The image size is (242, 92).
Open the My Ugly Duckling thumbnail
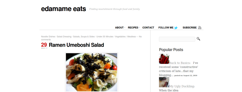pos(164,82)
